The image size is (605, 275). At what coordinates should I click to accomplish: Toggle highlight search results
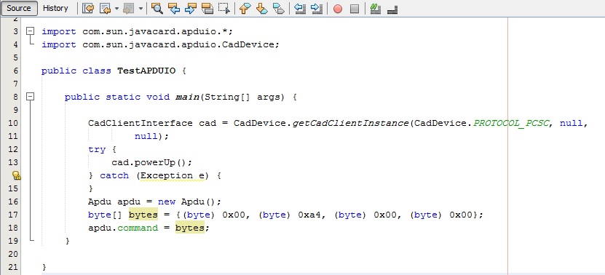pyautogui.click(x=207, y=8)
